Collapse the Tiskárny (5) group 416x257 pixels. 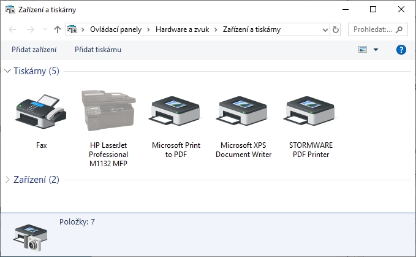point(8,71)
